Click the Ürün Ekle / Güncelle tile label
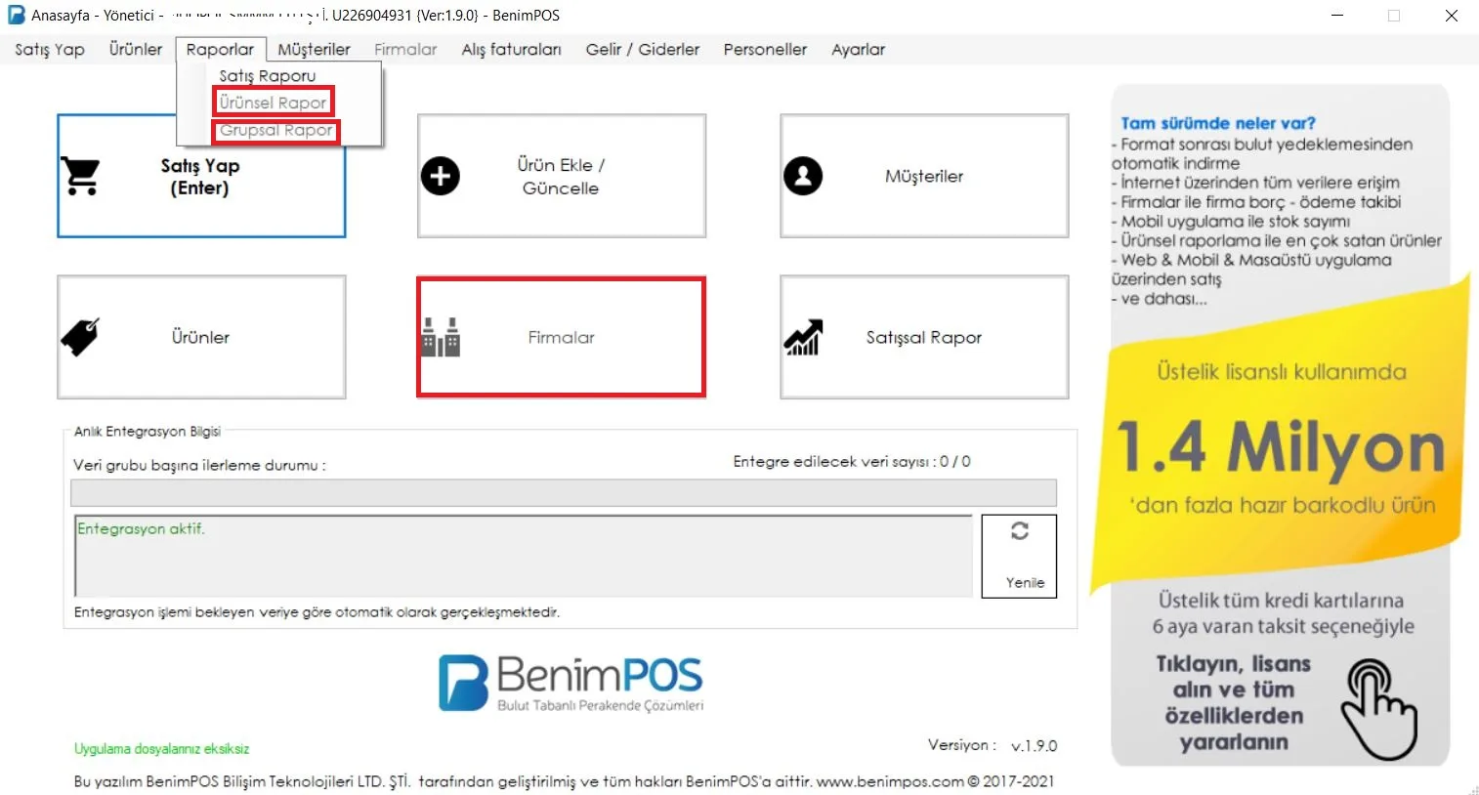Image resolution: width=1479 pixels, height=795 pixels. (561, 177)
